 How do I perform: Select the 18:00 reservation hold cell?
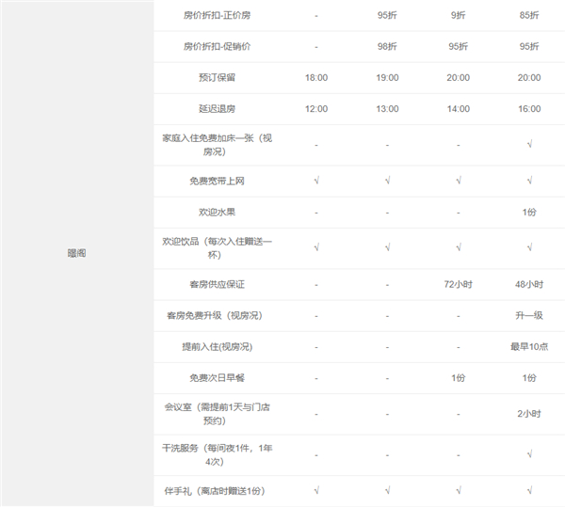tap(316, 77)
